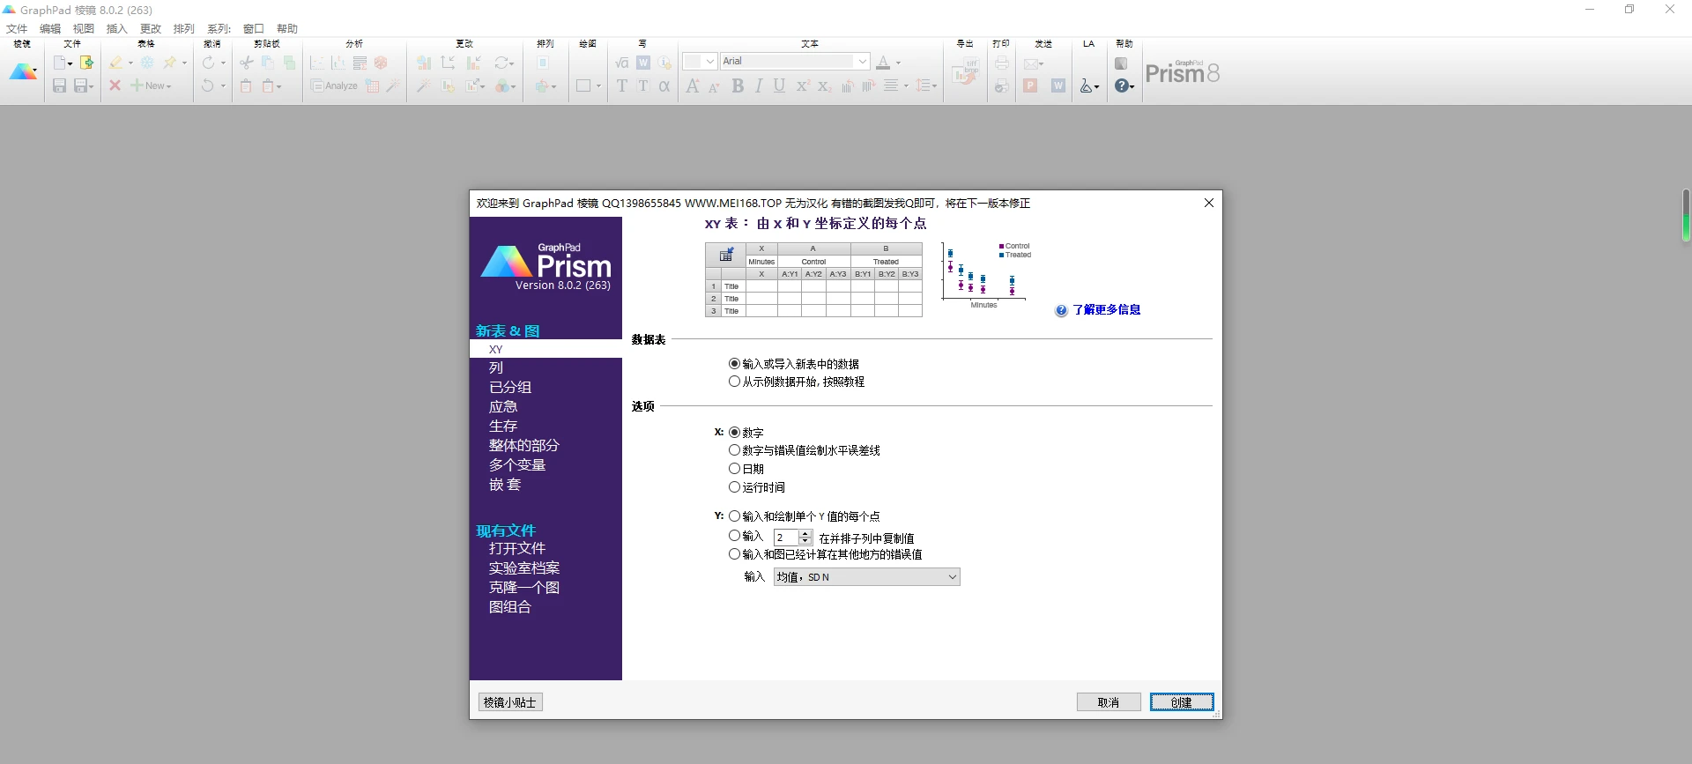This screenshot has width=1692, height=764.
Task: Select X numbers with error values radio
Action: (734, 450)
